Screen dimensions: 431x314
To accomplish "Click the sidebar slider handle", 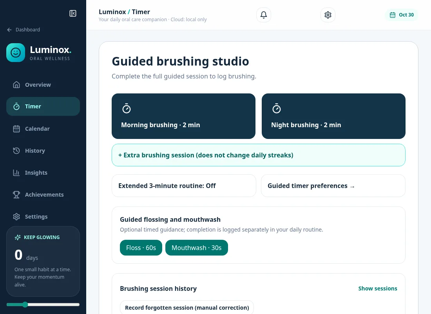I will (x=25, y=304).
